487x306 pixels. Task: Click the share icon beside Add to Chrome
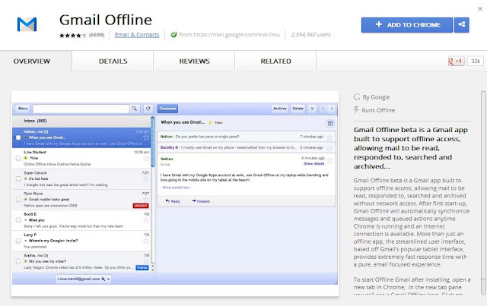(x=462, y=25)
